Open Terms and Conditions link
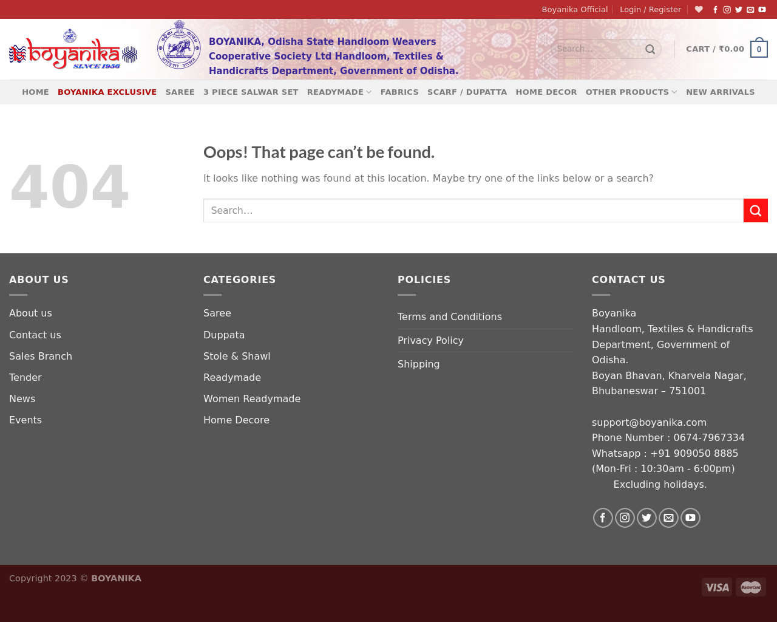 [x=450, y=317]
